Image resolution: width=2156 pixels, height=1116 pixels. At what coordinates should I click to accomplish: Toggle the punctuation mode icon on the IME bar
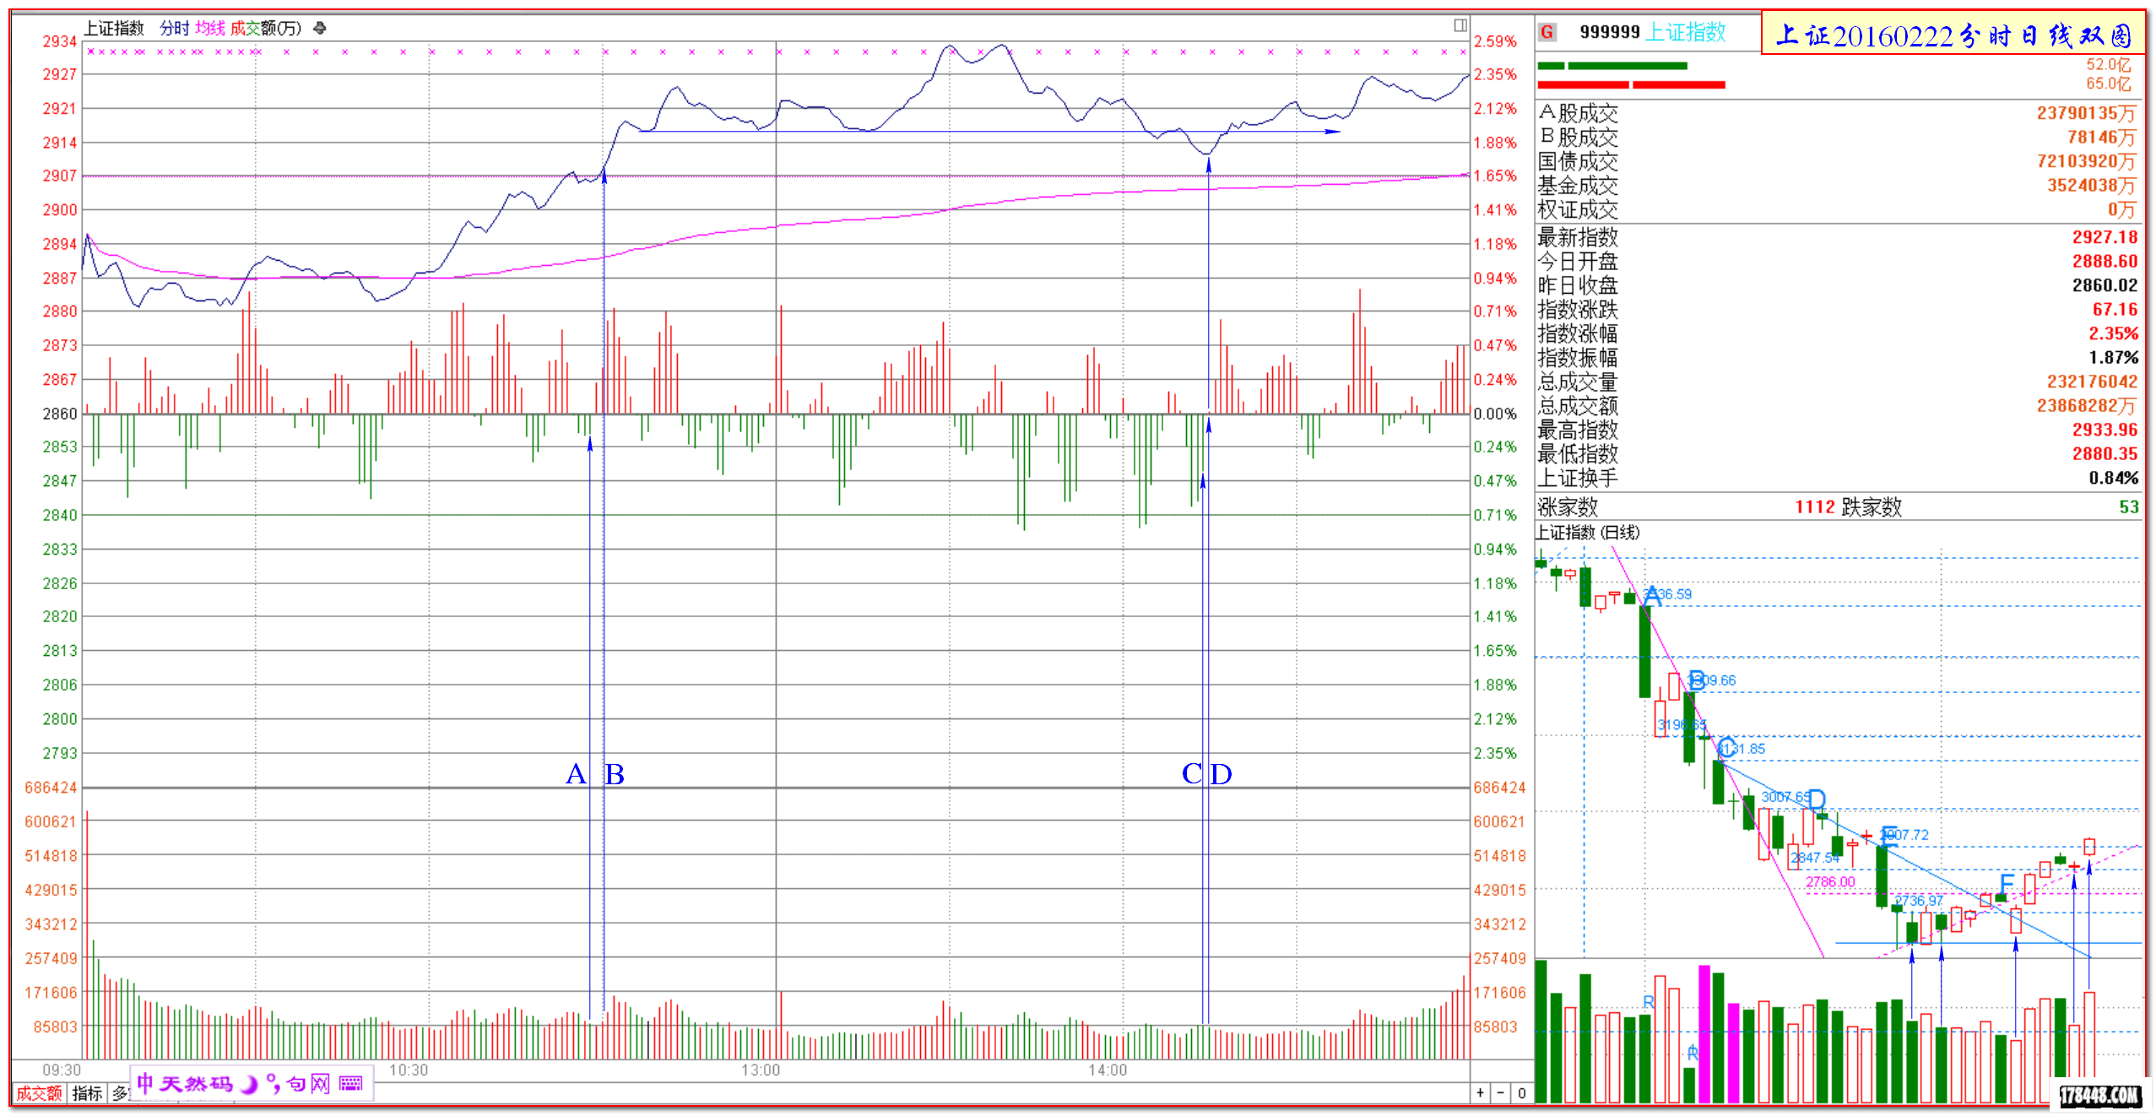(273, 1083)
